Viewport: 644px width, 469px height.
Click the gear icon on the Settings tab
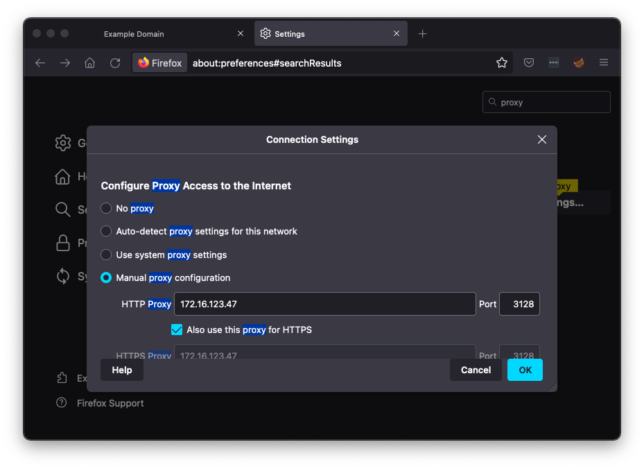coord(266,34)
